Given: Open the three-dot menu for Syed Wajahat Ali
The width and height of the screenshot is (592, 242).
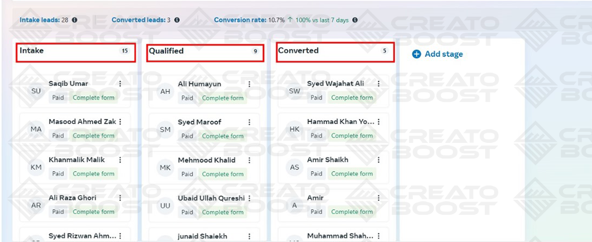Looking at the screenshot, I should tap(379, 84).
